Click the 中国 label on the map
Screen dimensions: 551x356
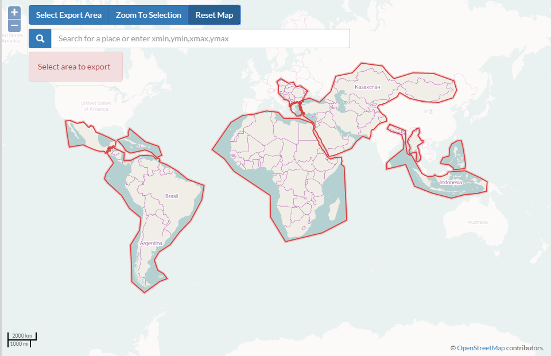point(428,111)
